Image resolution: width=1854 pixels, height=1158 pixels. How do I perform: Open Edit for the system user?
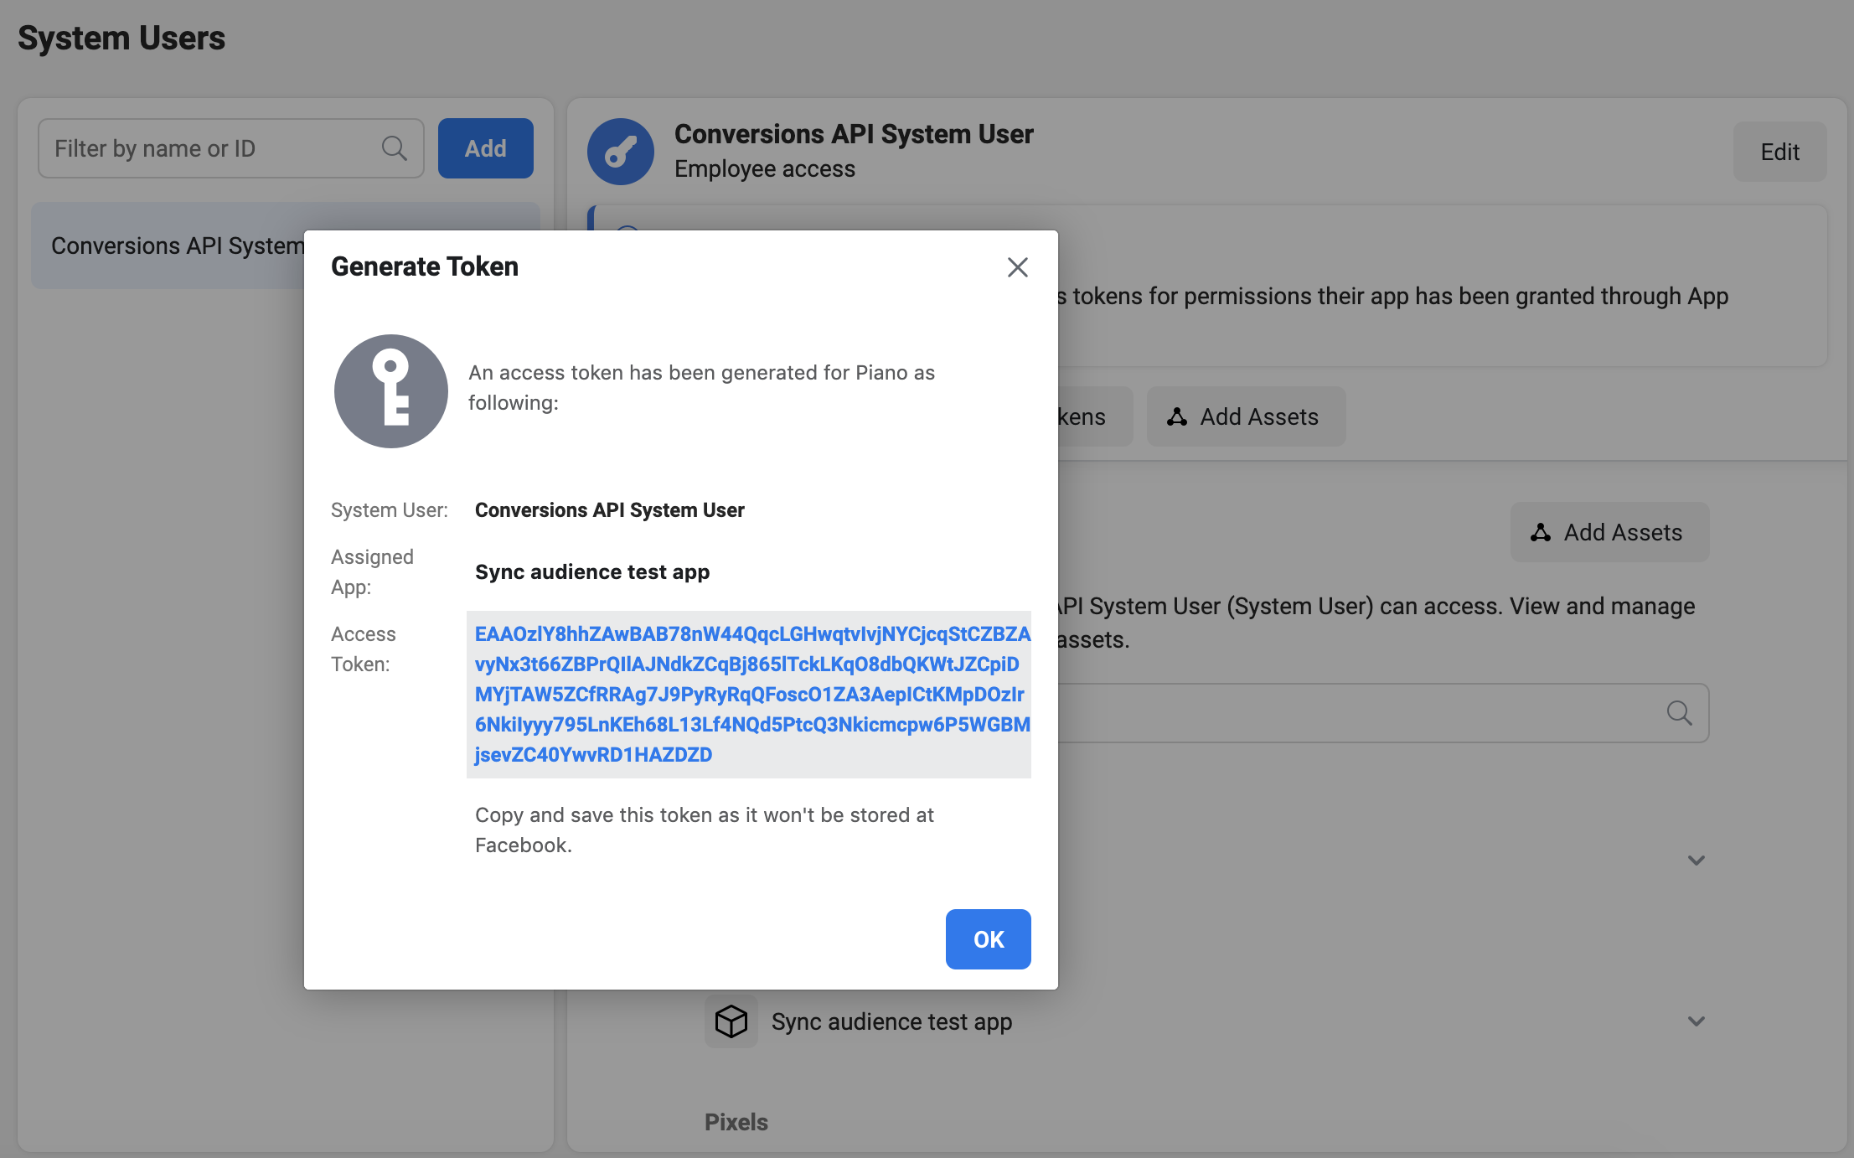click(1779, 152)
